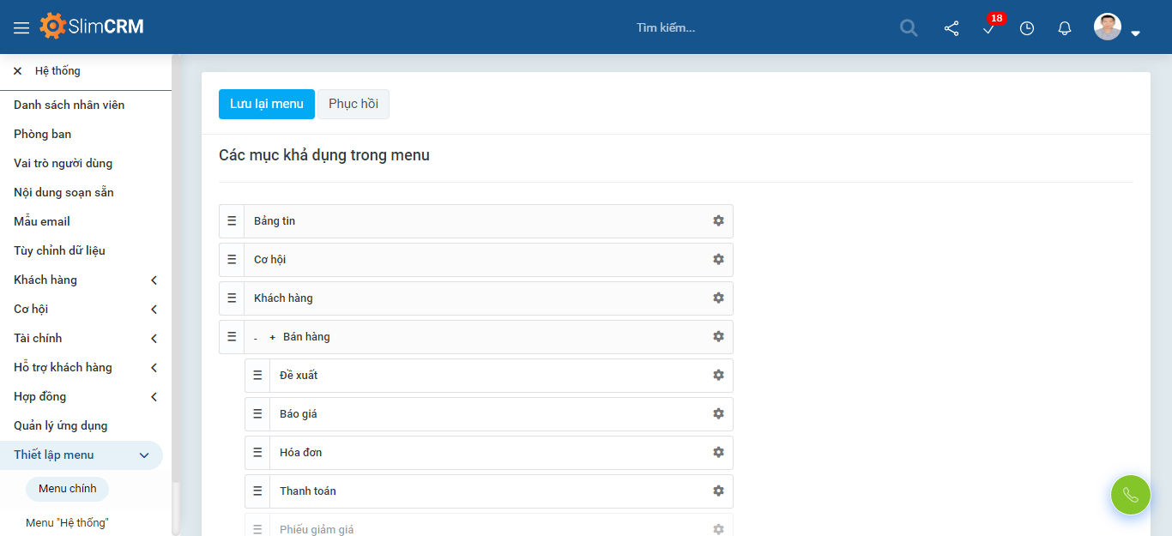Image resolution: width=1172 pixels, height=536 pixels.
Task: Expand the Tài chính sidebar section
Action: click(154, 338)
